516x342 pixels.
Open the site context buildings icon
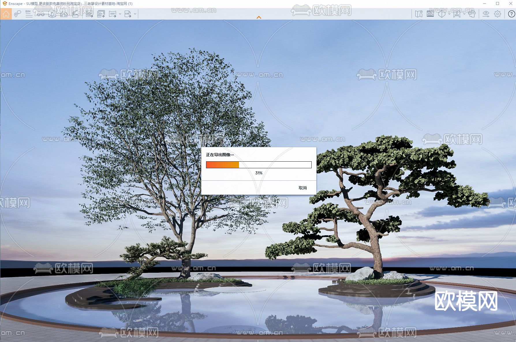pos(64,14)
